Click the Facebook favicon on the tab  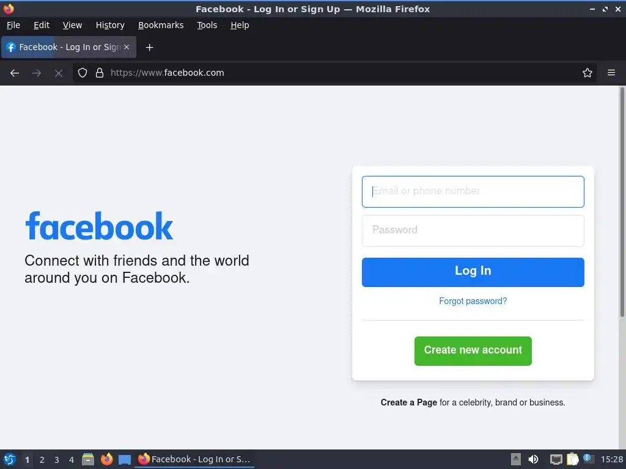coord(11,47)
